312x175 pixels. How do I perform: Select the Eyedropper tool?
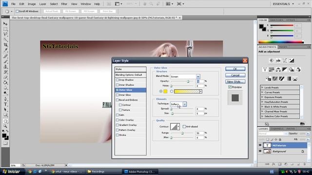[5, 50]
